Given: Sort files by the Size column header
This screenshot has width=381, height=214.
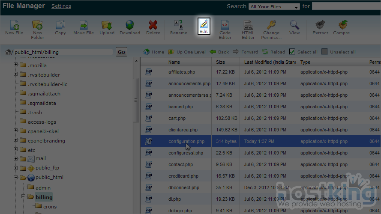Looking at the screenshot, I should (220, 62).
